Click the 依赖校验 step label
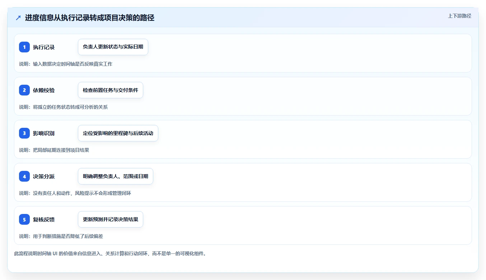Viewport: 486px width, 280px height. 44,90
